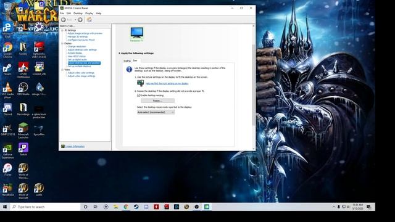This screenshot has width=395, height=222.
Task: Open Adjust image settings with preview
Action: tap(85, 33)
